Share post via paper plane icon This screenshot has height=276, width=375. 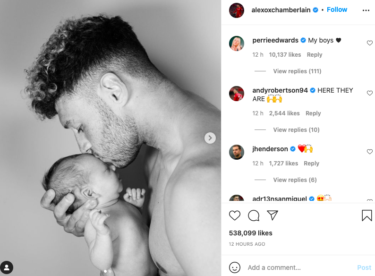273,215
